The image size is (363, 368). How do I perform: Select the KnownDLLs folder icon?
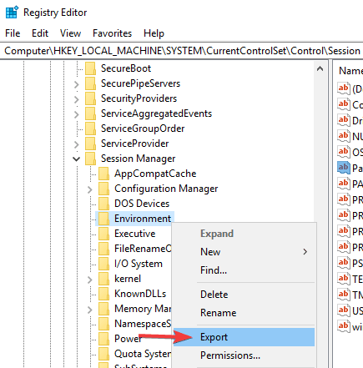(103, 294)
